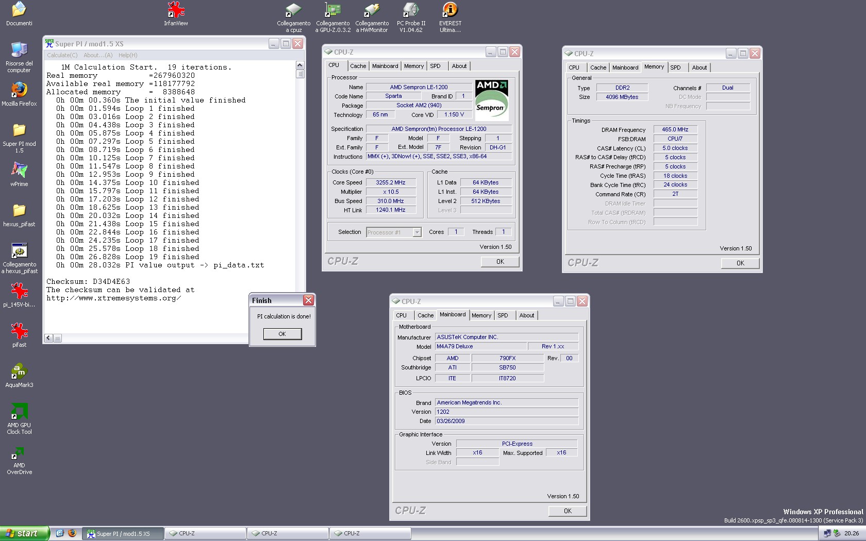
Task: Open the GPU-Z 0.3.2 shortcut
Action: (x=333, y=17)
